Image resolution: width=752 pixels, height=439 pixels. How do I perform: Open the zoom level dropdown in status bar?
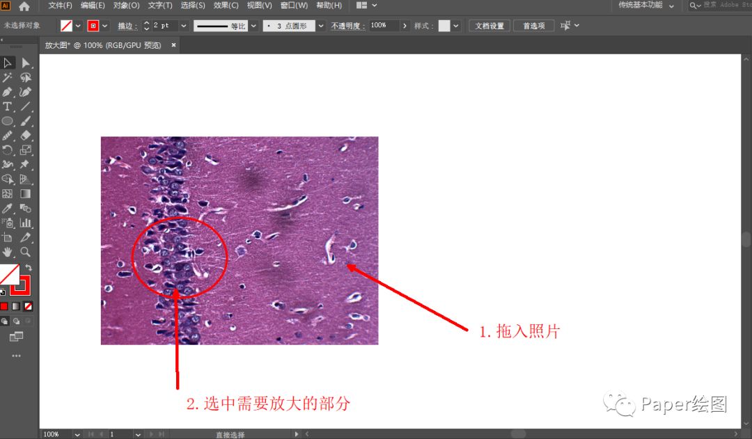click(77, 434)
